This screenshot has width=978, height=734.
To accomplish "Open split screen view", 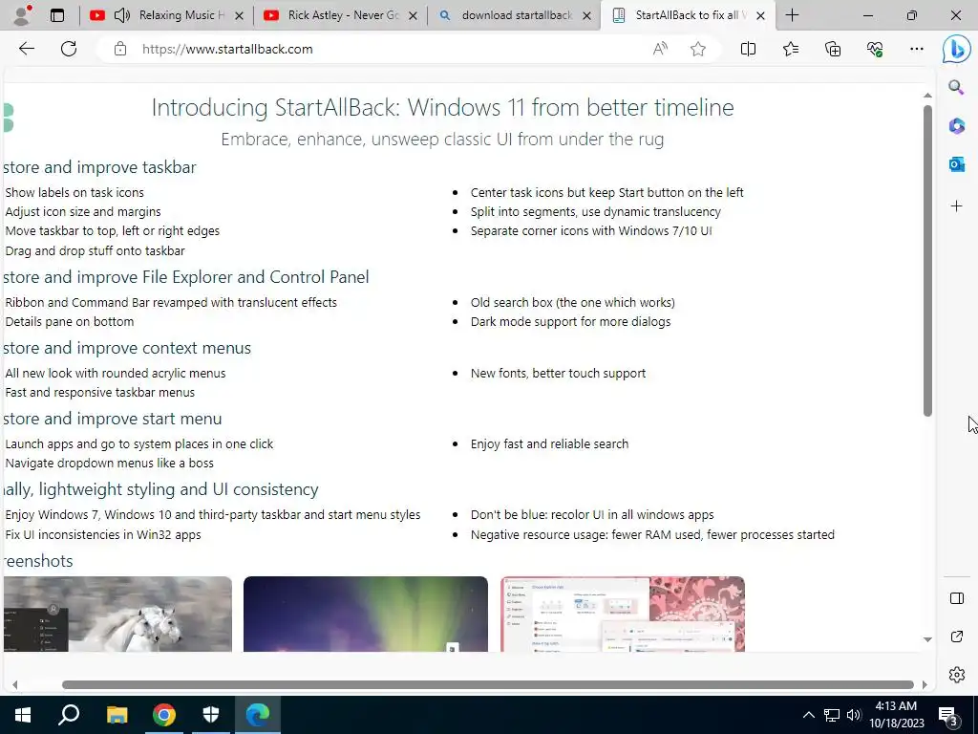I will (x=748, y=49).
